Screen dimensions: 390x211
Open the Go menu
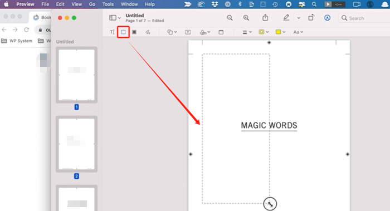(x=92, y=4)
